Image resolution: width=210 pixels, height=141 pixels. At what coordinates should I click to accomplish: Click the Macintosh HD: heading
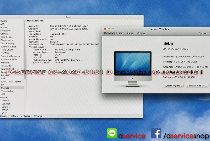[x=35, y=21]
